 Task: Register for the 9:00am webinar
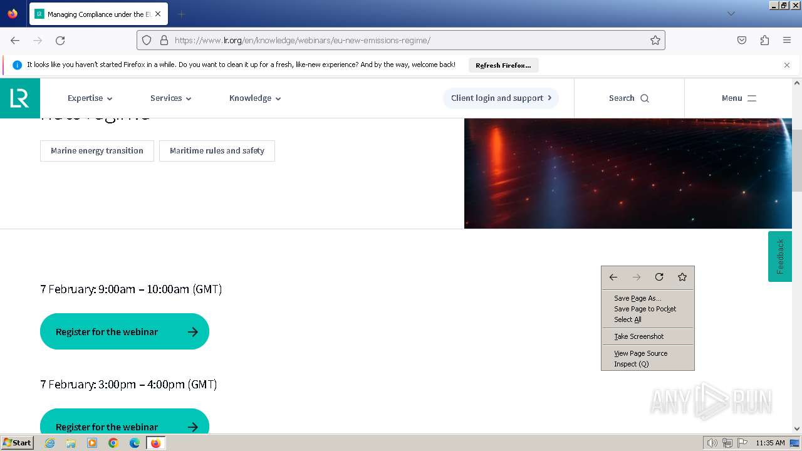click(125, 331)
